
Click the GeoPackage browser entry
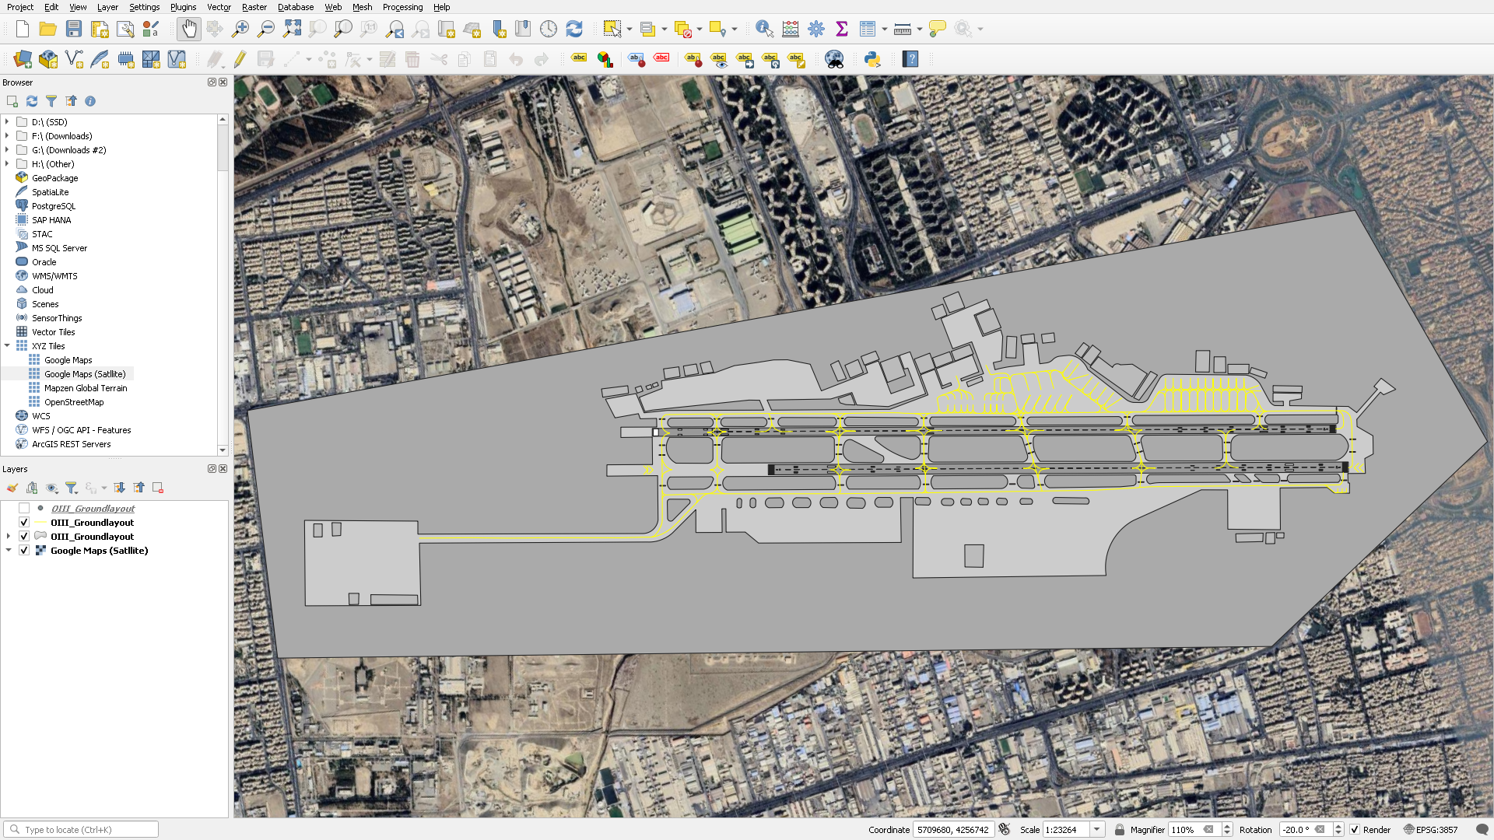point(54,178)
